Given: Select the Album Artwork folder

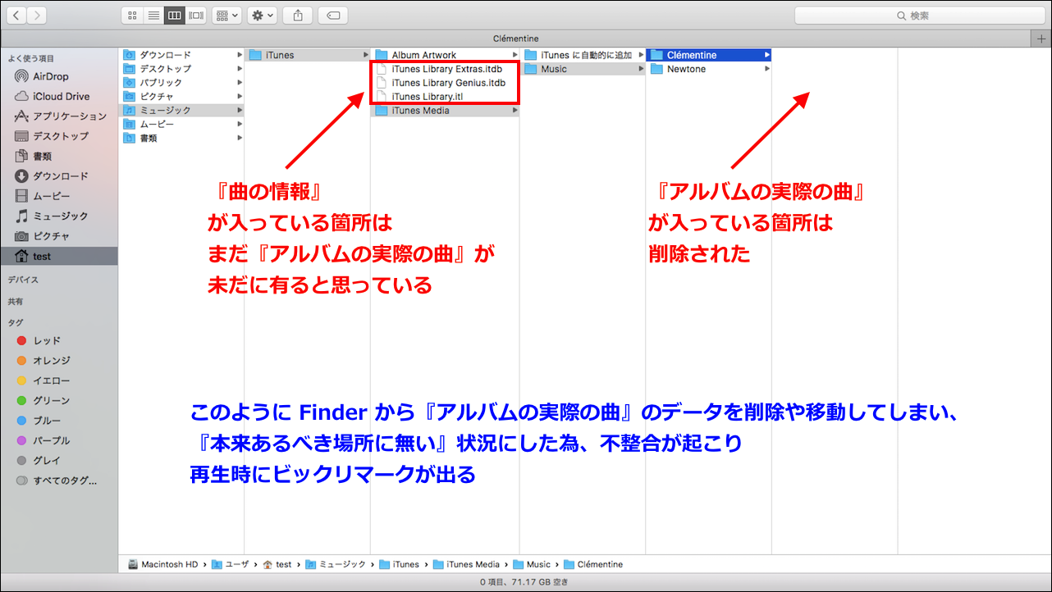Looking at the screenshot, I should point(446,55).
